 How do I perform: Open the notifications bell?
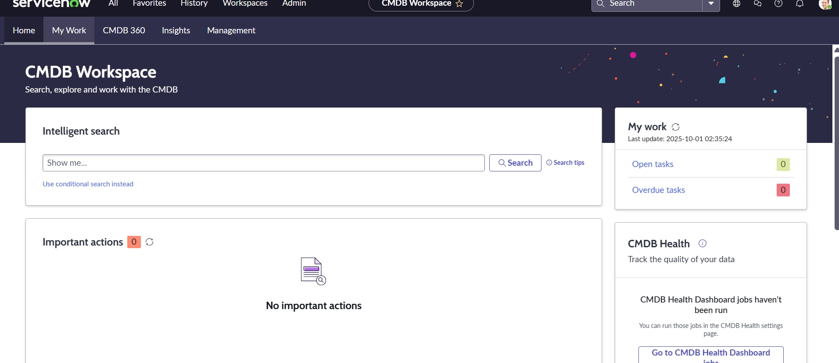800,4
